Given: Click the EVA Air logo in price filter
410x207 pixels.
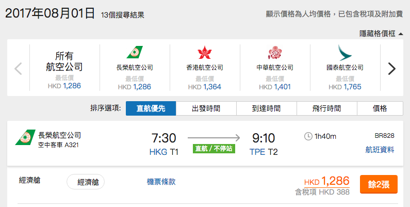Looking at the screenshot, I should (x=135, y=52).
